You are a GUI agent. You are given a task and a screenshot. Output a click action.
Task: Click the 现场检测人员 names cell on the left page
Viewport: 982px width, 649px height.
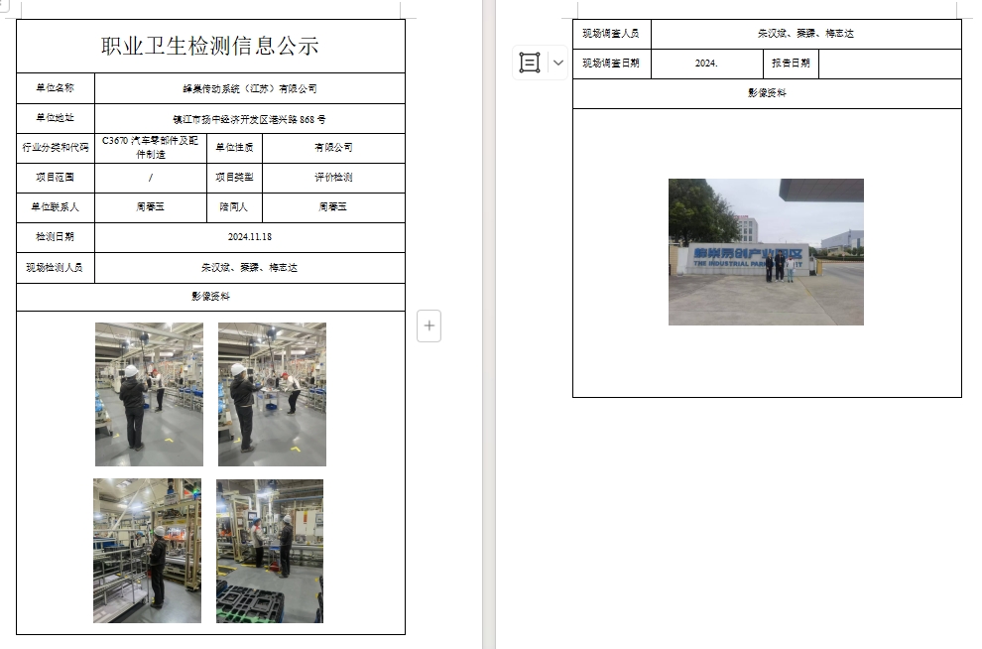pyautogui.click(x=250, y=268)
